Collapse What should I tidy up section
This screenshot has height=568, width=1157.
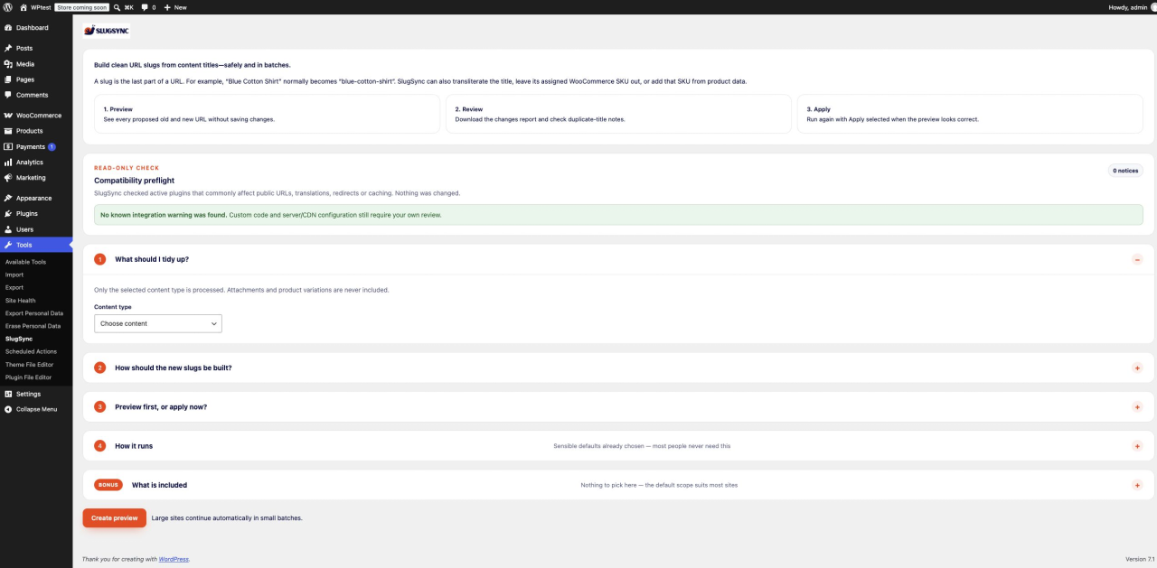(1137, 259)
